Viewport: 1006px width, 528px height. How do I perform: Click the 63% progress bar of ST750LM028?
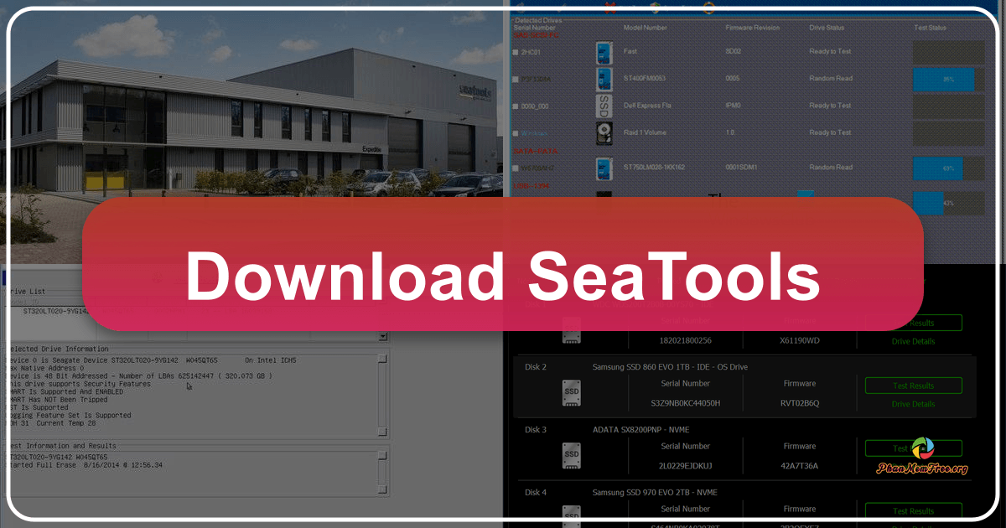click(x=936, y=168)
